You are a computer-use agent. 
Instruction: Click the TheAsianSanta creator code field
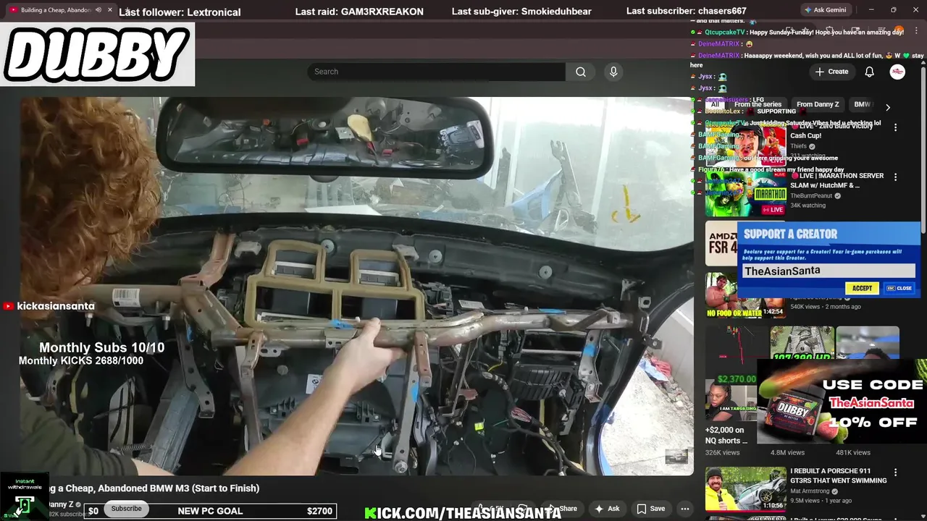[x=829, y=271]
